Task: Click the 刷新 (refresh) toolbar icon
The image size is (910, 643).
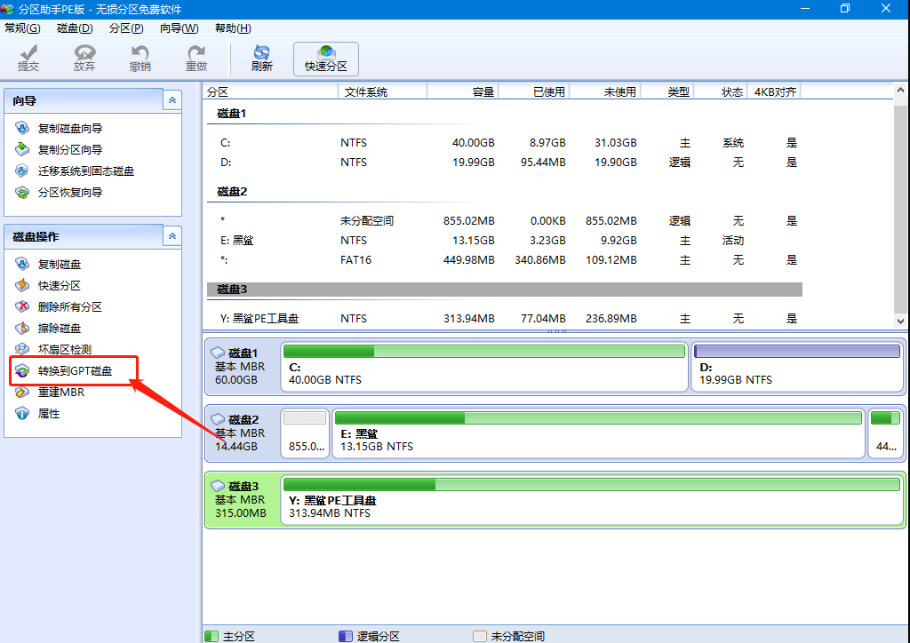Action: pyautogui.click(x=262, y=52)
